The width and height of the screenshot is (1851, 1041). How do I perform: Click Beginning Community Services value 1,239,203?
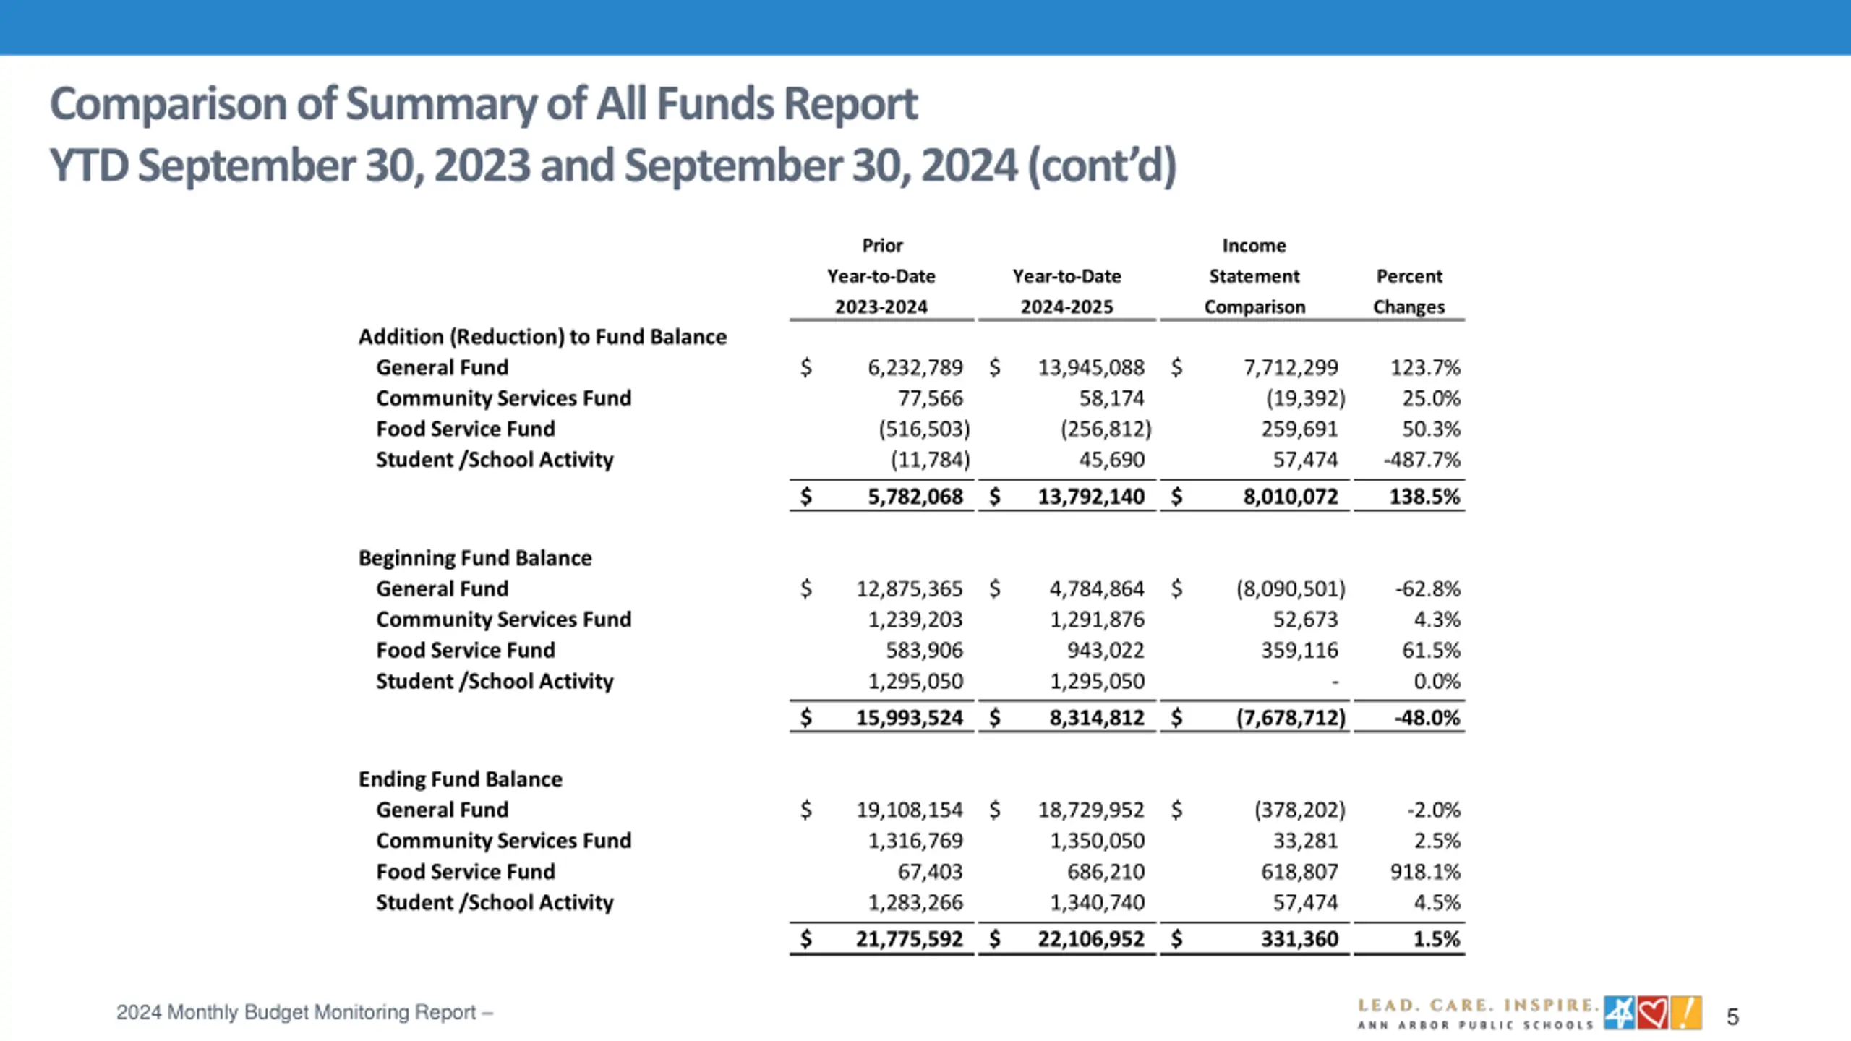click(x=915, y=620)
